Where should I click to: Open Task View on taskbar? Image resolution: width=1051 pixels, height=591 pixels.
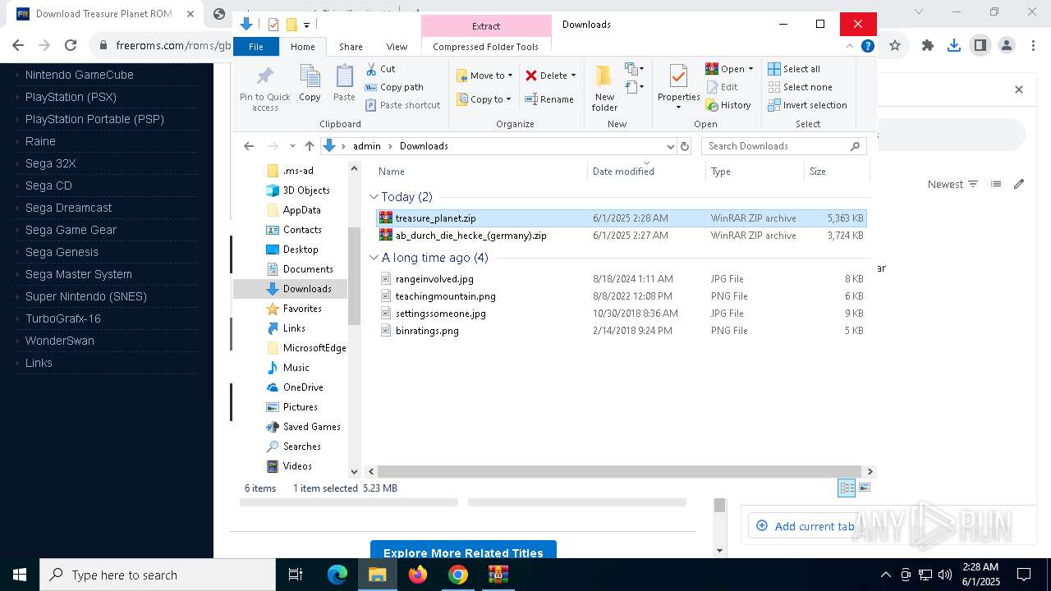pos(296,575)
